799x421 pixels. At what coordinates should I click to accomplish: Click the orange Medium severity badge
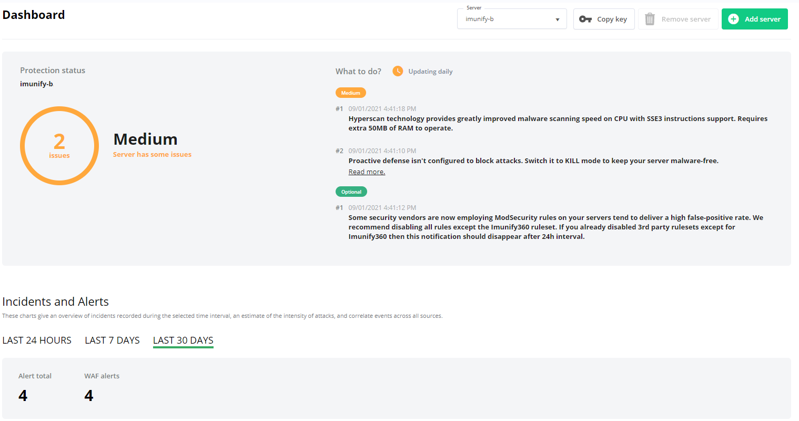(x=350, y=92)
